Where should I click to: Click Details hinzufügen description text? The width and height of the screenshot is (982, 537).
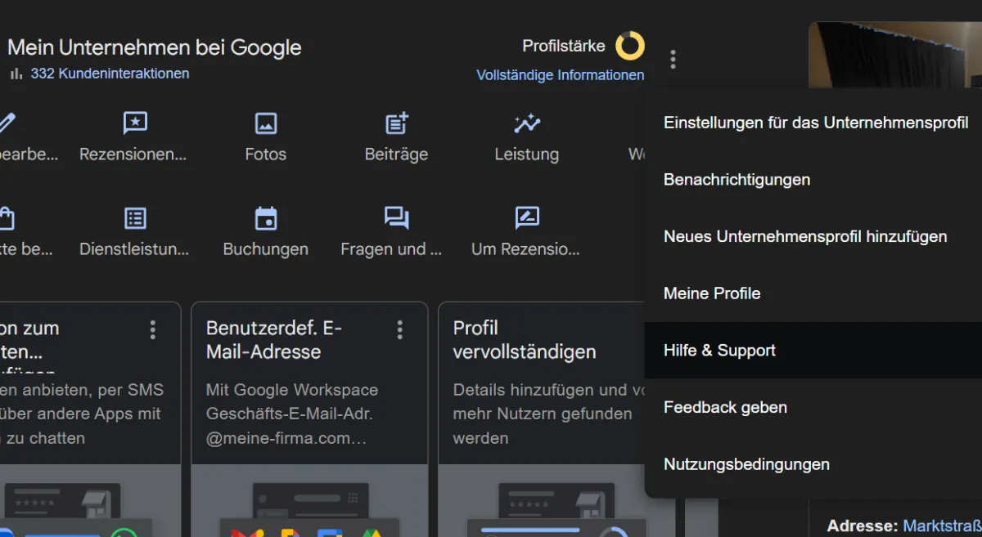550,414
